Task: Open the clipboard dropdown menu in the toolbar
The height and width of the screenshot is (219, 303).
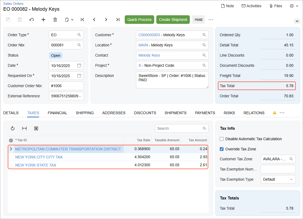Action: tap(69, 20)
